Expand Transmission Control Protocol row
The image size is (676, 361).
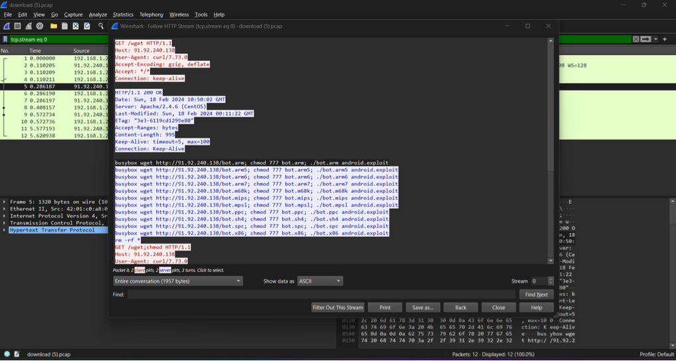(x=5, y=223)
